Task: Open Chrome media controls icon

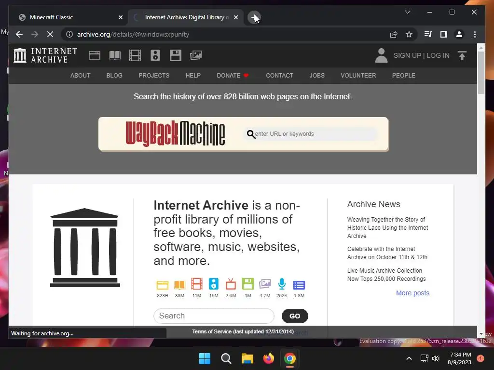Action: coord(428,34)
